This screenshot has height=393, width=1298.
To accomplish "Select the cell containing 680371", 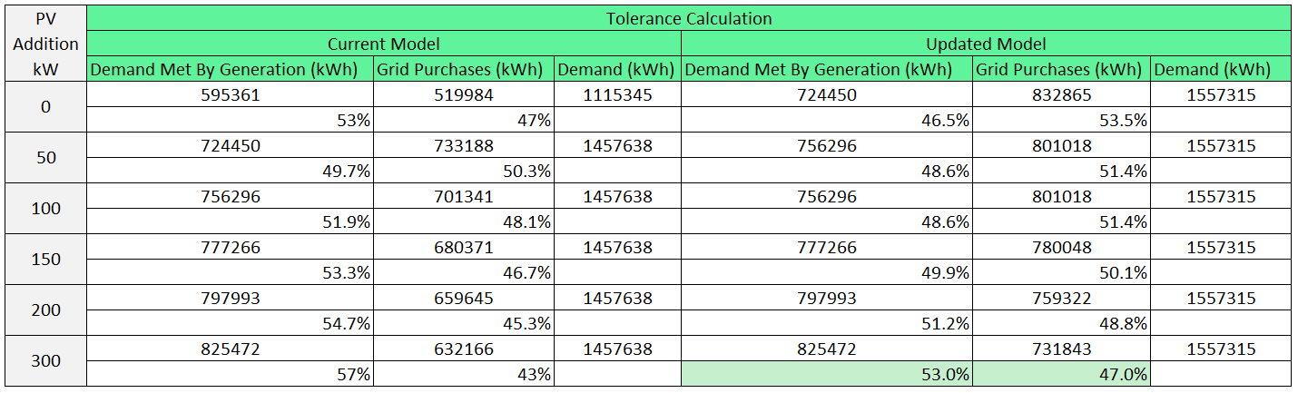I will click(463, 247).
